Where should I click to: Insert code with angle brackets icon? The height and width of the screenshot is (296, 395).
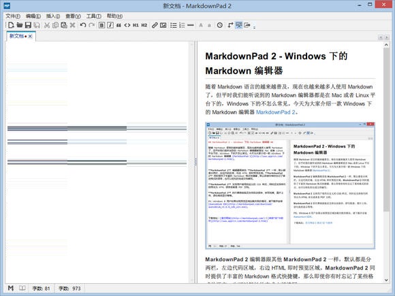[x=127, y=25]
